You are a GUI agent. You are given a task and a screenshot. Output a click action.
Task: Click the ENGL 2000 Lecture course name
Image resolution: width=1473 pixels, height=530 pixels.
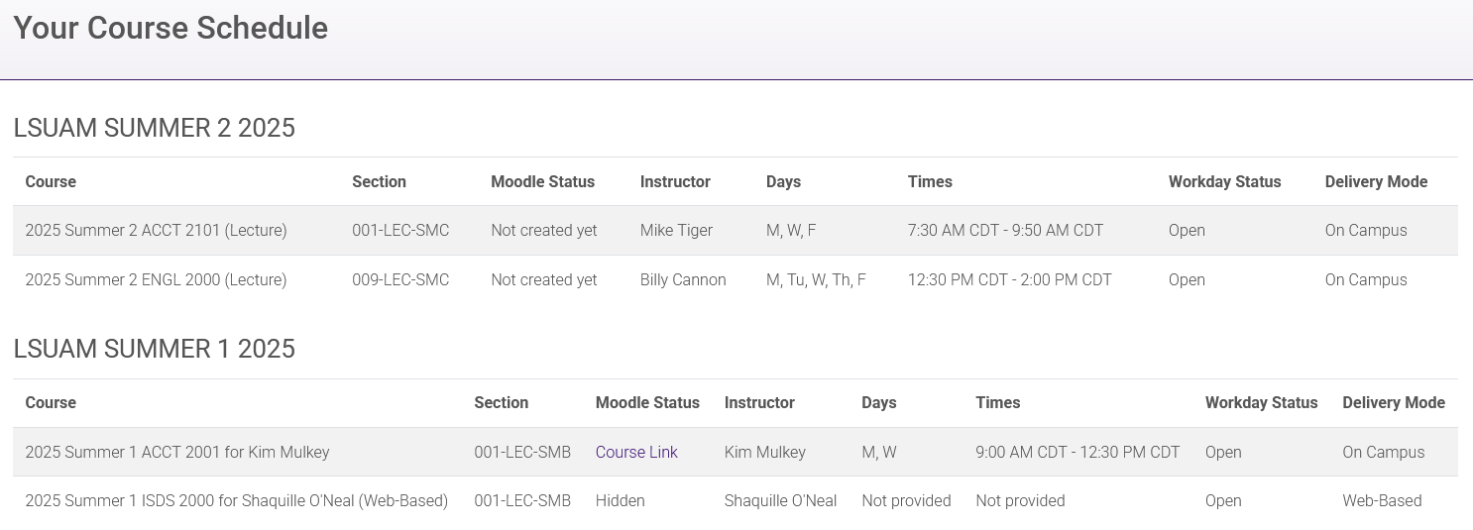156,280
